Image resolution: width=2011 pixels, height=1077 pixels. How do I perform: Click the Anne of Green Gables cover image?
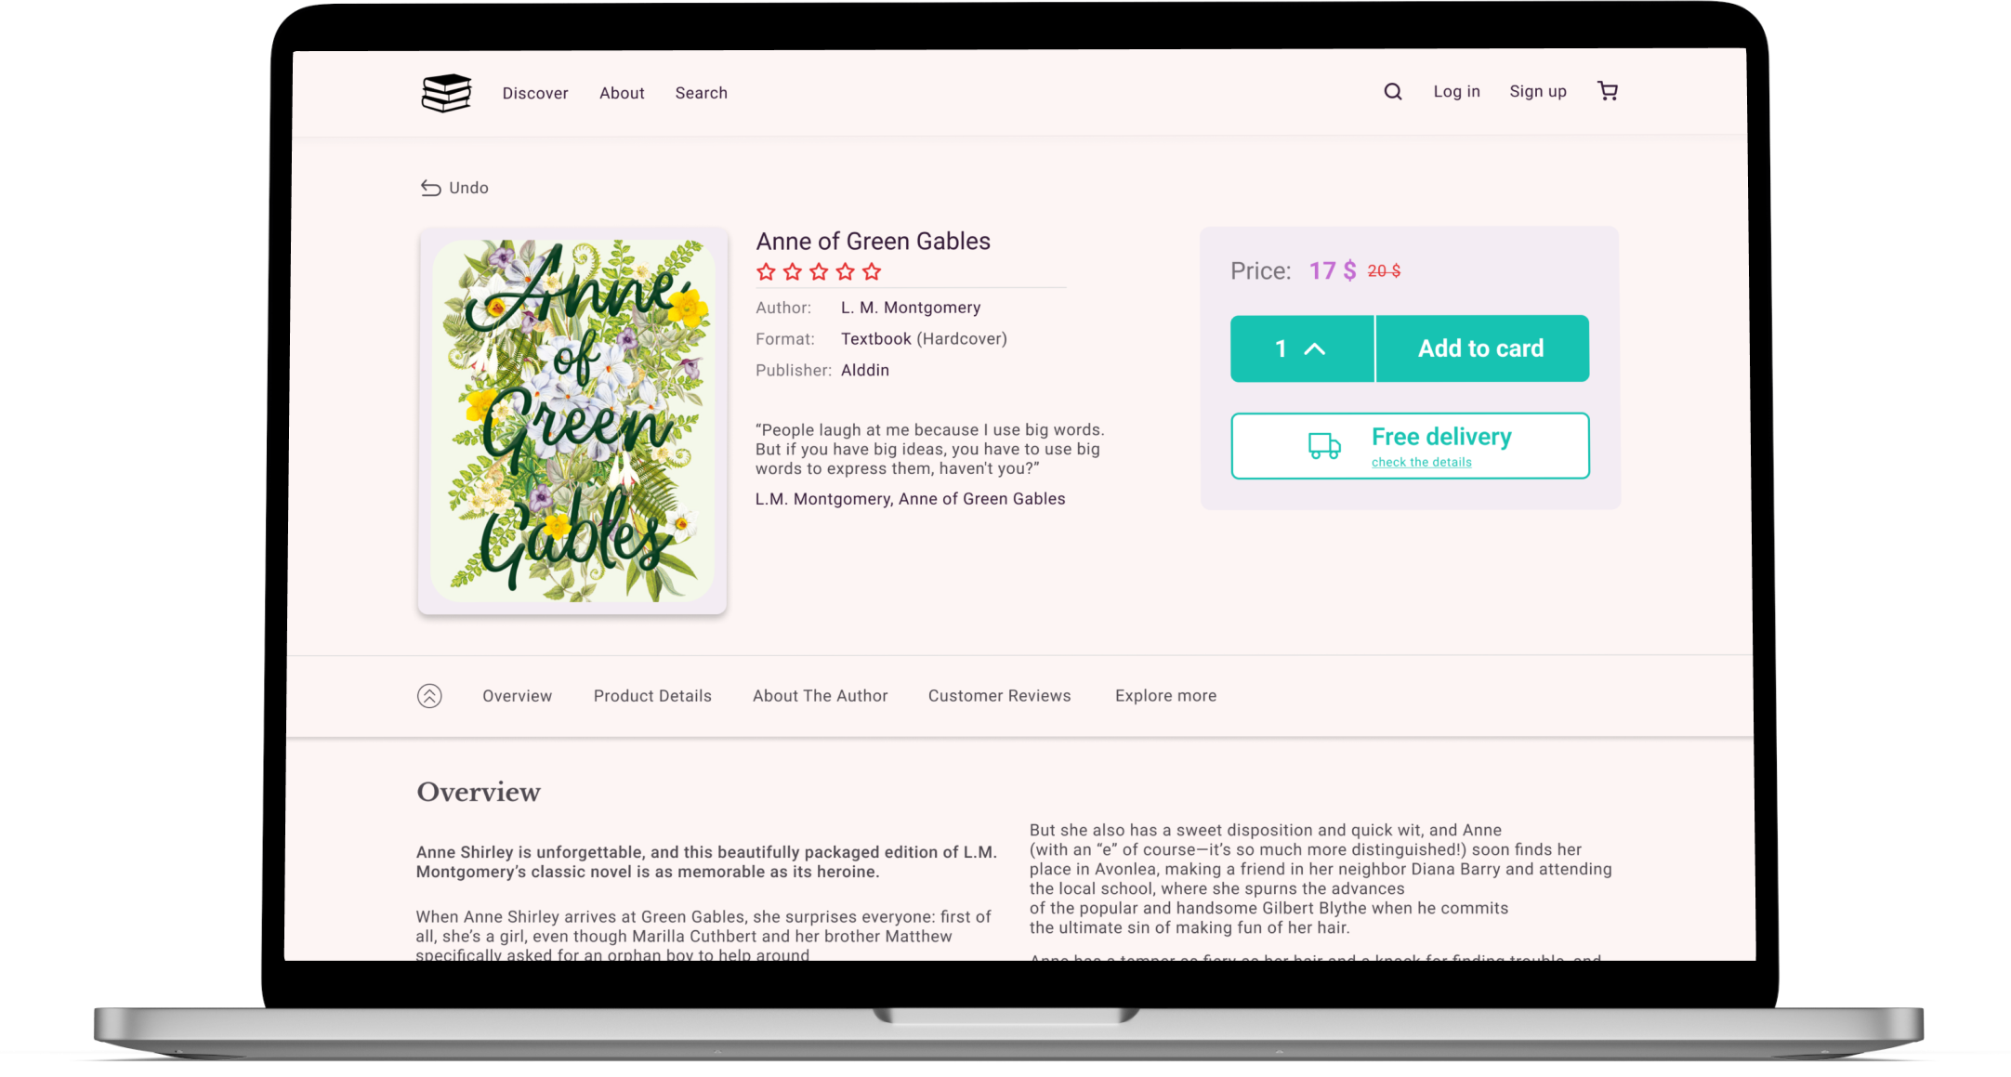coord(572,421)
